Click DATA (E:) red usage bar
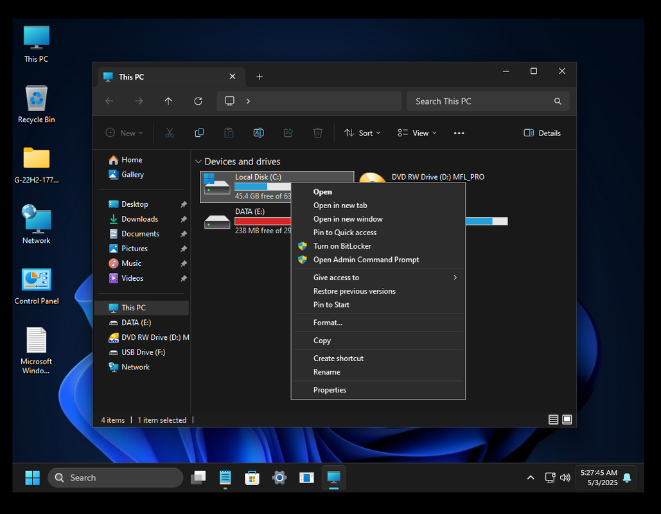 263,221
